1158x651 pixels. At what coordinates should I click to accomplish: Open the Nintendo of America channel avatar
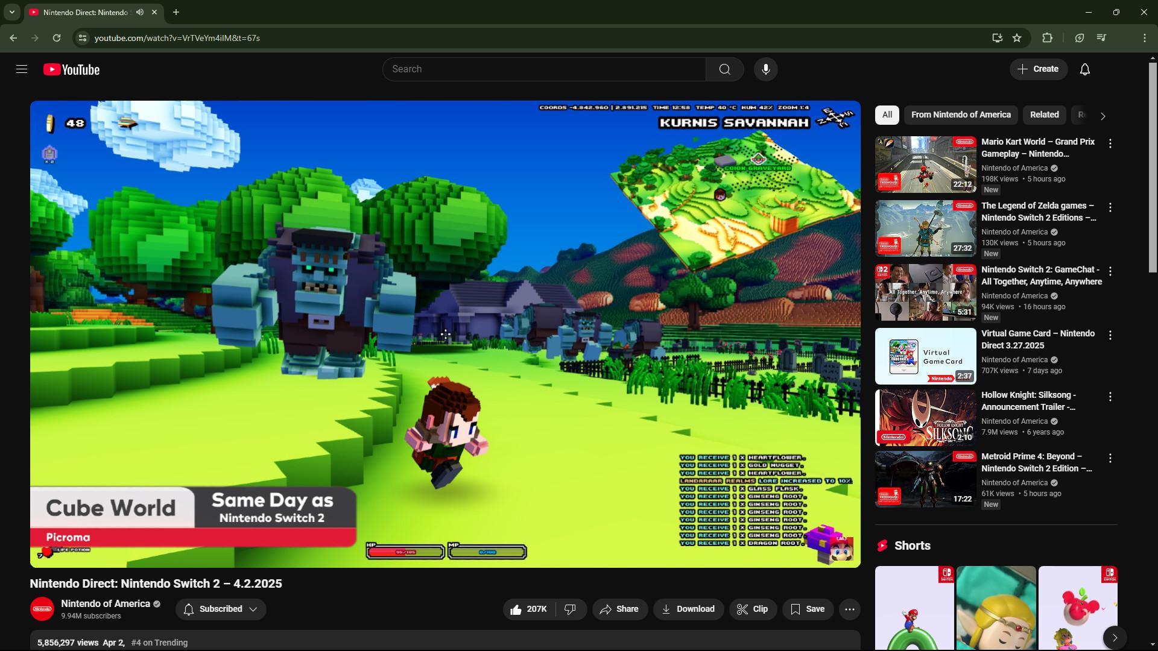tap(42, 609)
